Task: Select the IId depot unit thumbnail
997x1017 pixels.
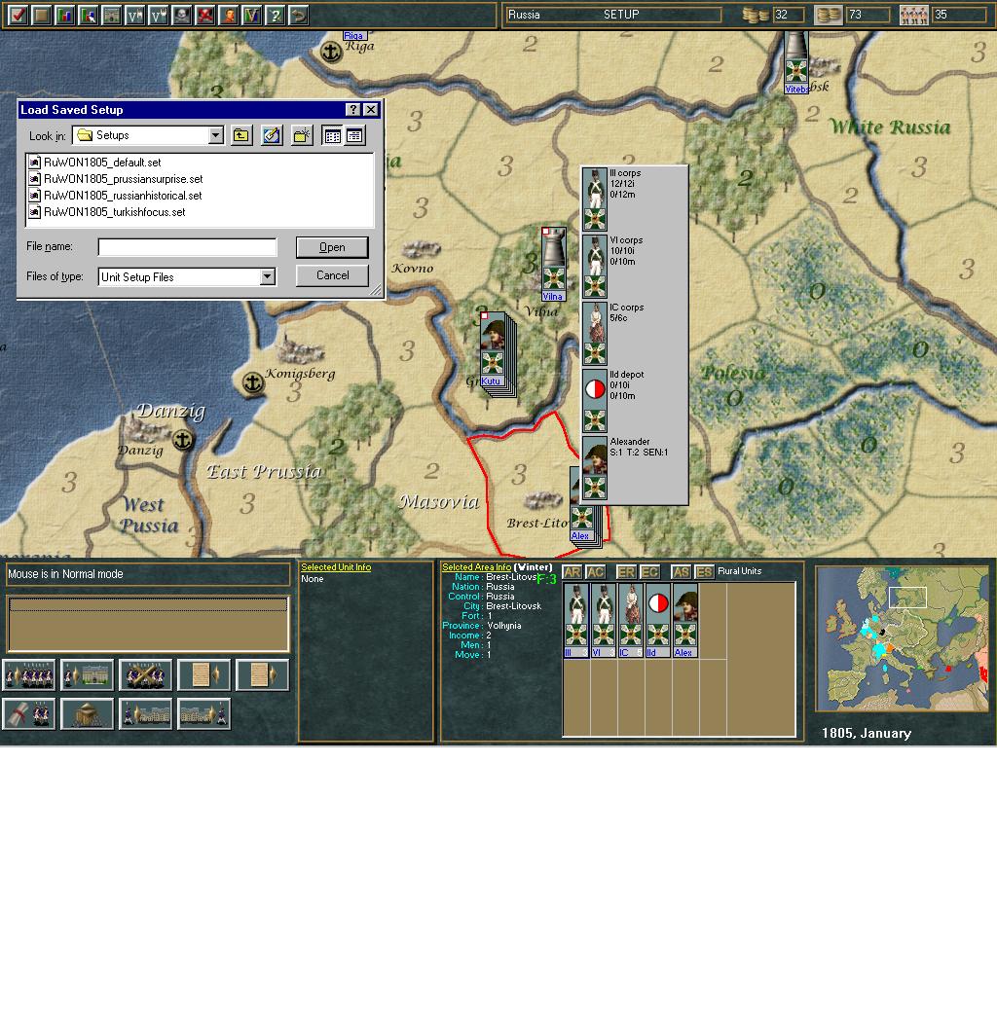Action: pyautogui.click(x=658, y=621)
